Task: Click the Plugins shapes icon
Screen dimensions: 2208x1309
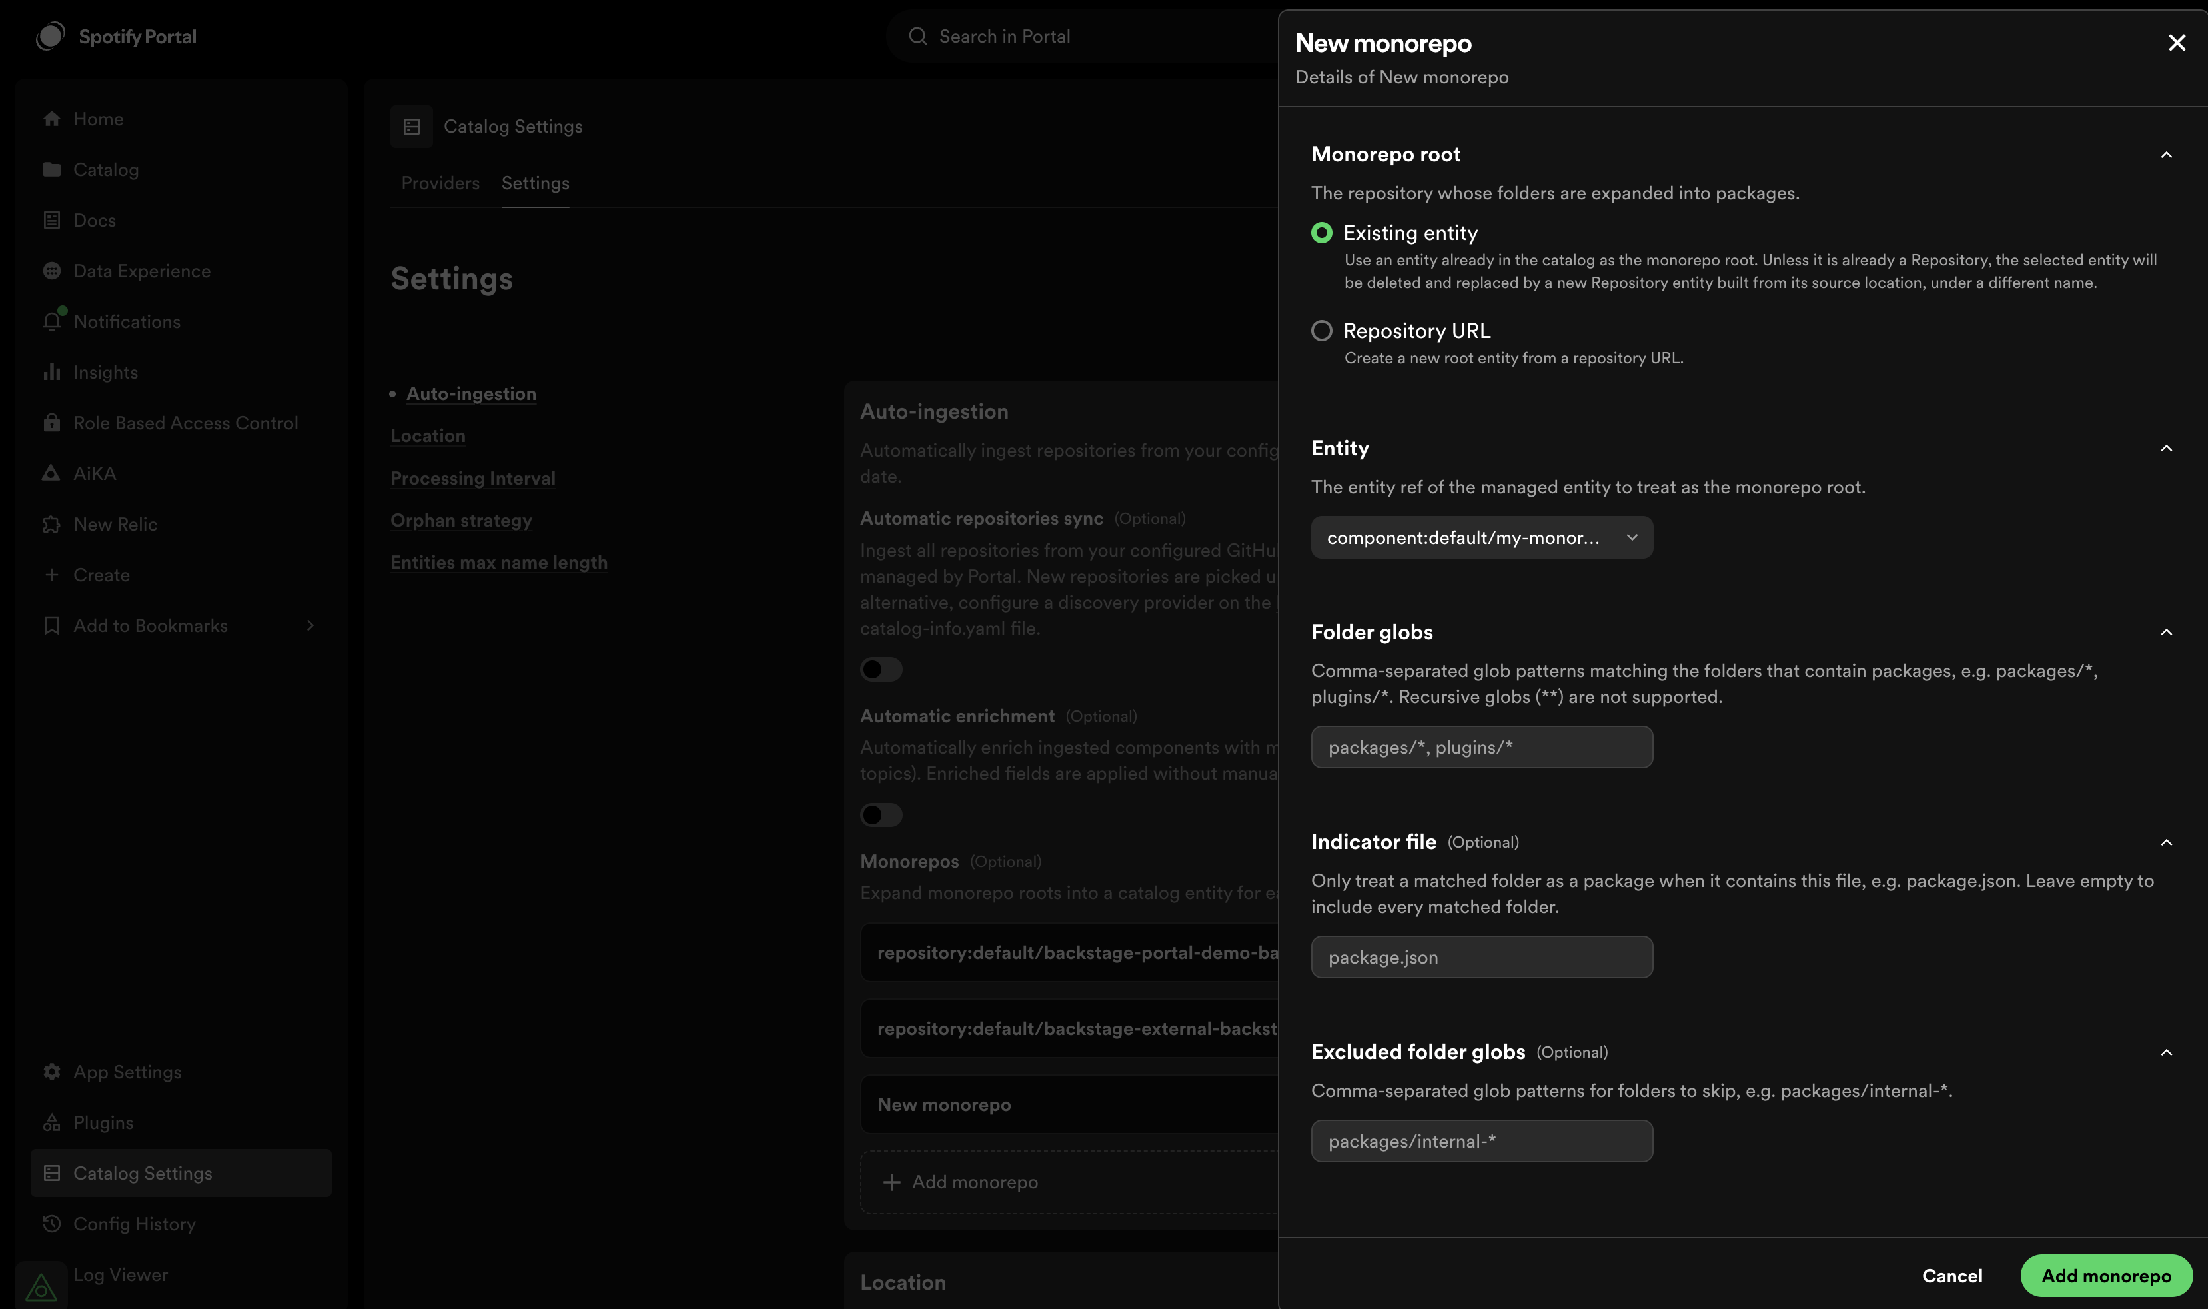Action: pos(52,1123)
